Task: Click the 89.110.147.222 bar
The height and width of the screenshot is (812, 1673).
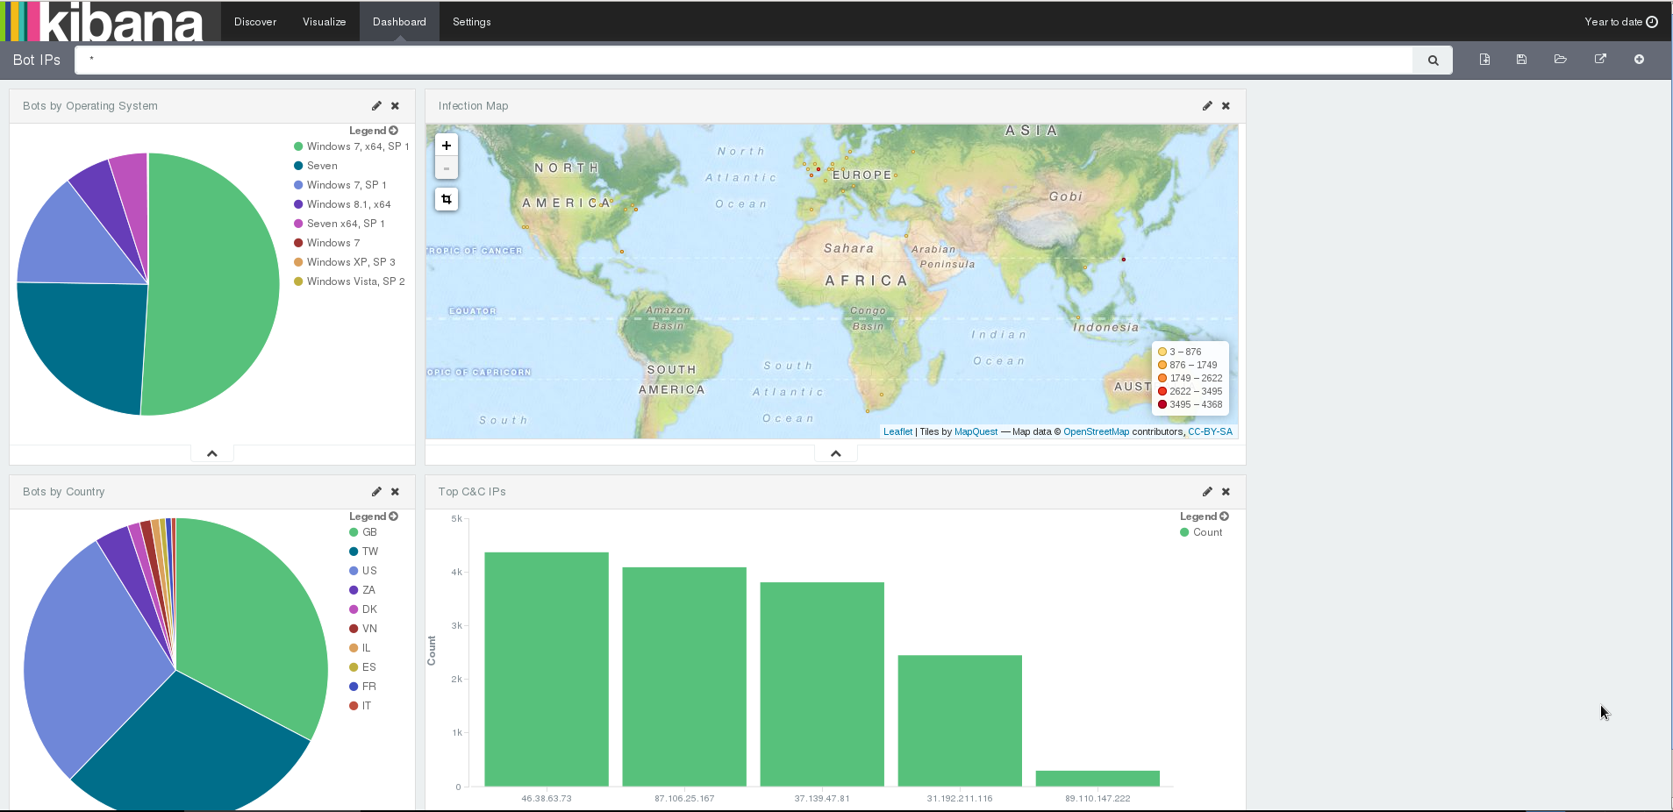Action: click(1097, 779)
